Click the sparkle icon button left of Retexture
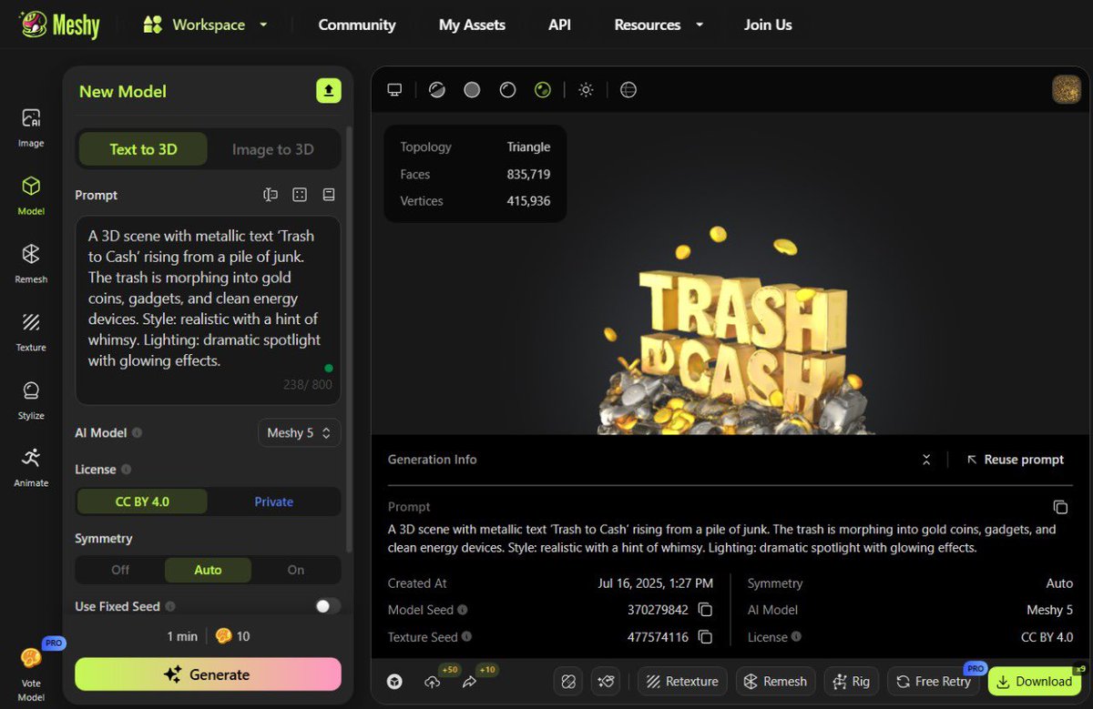The image size is (1093, 709). (x=606, y=681)
